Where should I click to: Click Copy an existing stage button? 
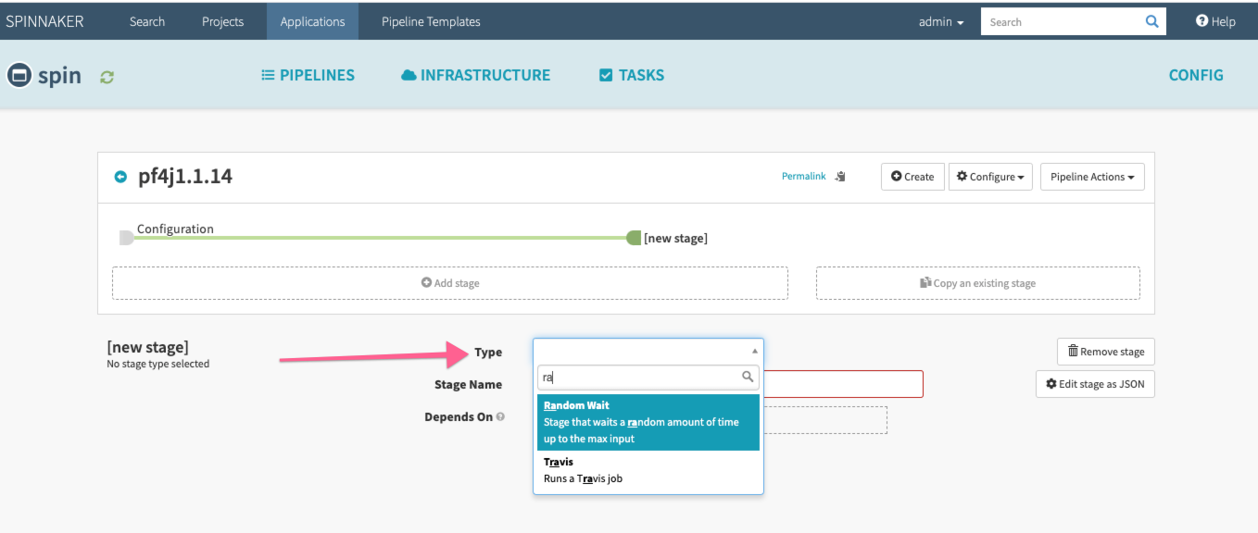[978, 283]
